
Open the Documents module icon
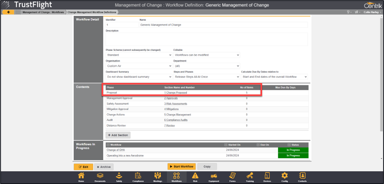(100, 176)
